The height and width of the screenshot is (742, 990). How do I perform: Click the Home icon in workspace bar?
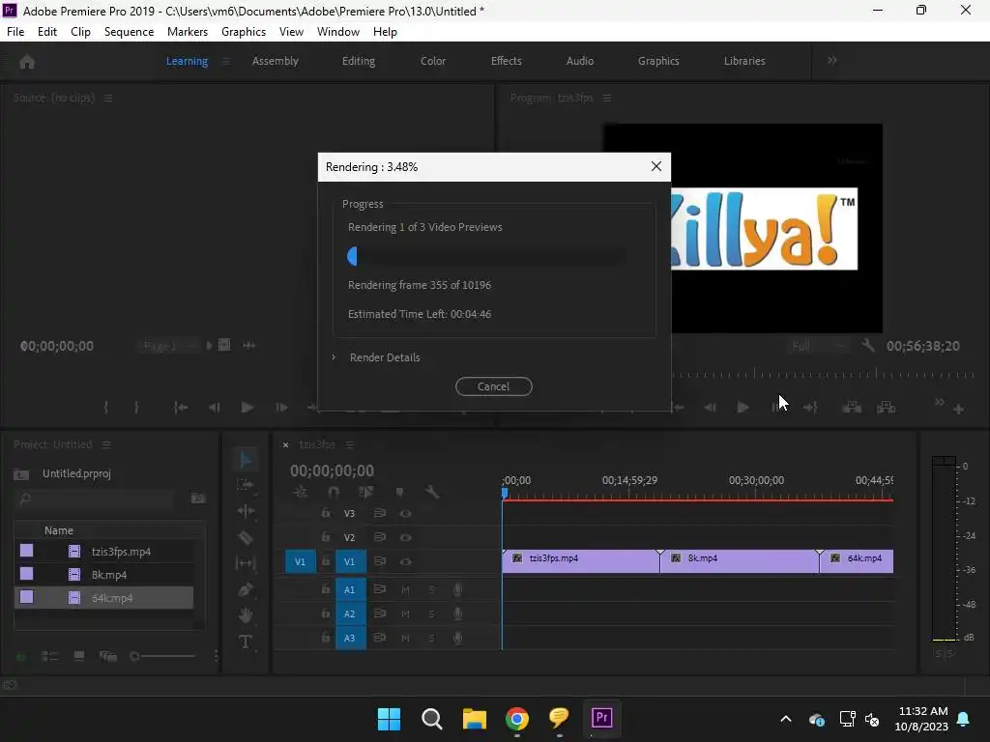pos(27,62)
